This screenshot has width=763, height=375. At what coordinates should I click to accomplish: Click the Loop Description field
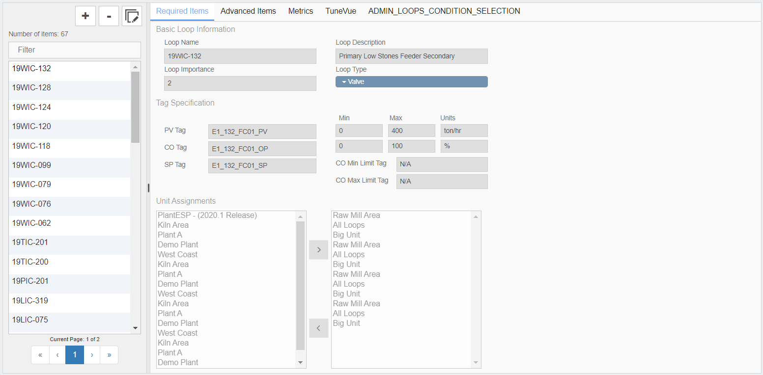click(x=412, y=56)
